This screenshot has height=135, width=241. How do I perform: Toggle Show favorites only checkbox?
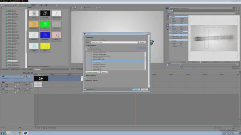86,48
